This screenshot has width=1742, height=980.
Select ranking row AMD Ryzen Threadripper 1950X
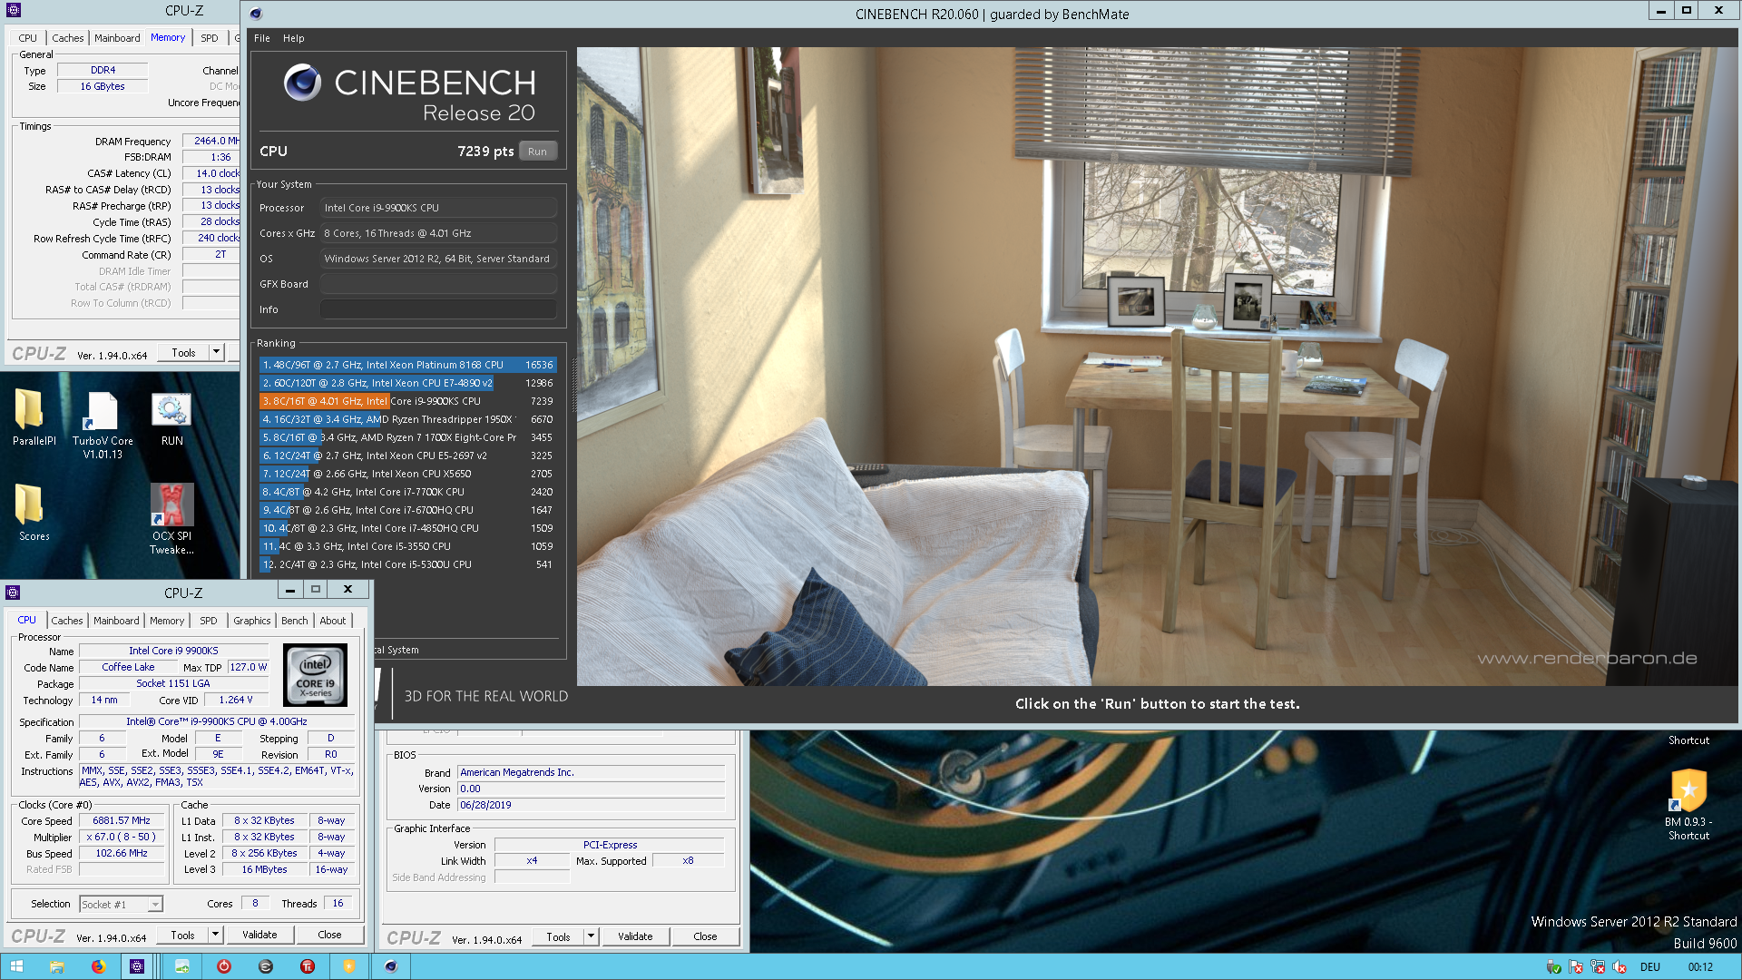click(407, 419)
